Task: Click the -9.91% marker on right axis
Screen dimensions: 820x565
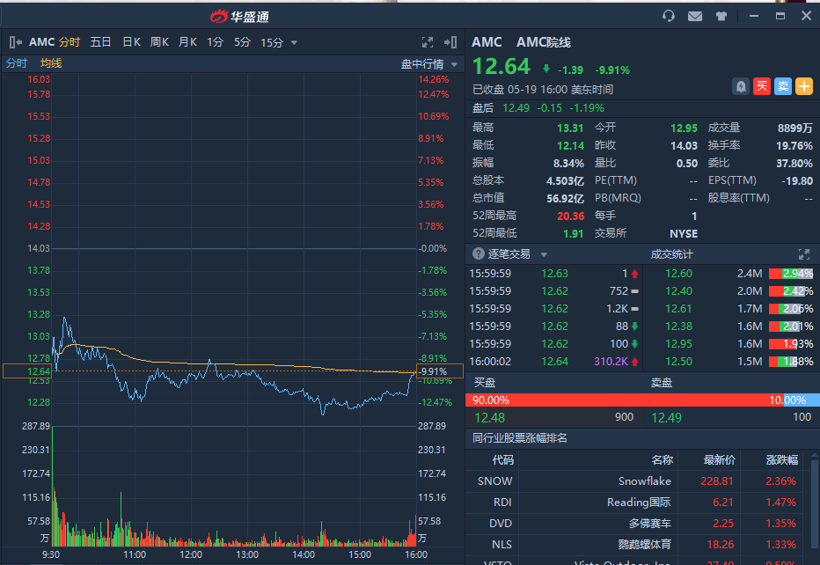Action: tap(440, 371)
